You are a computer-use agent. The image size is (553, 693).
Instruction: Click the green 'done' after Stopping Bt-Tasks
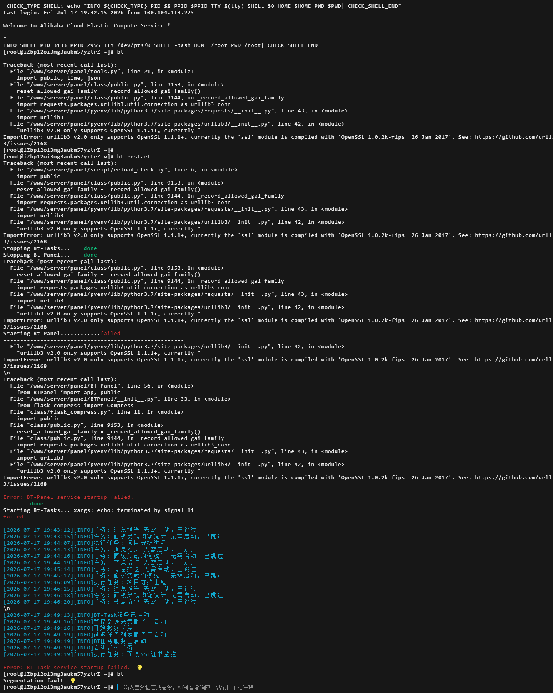coord(90,248)
